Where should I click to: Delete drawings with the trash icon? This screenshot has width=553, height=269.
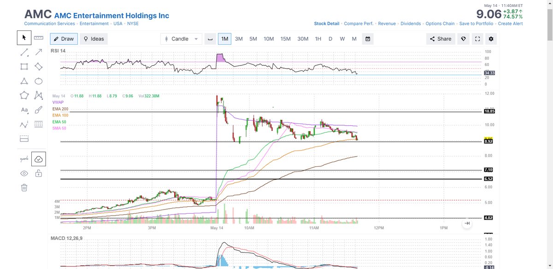[x=24, y=187]
